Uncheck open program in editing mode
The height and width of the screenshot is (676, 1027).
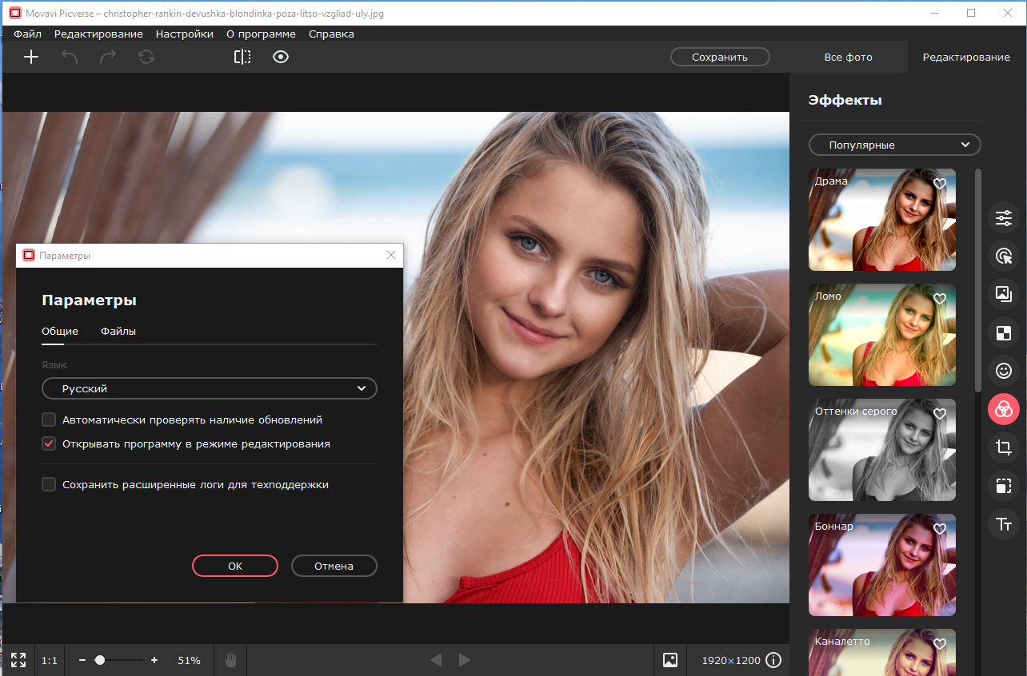click(49, 443)
